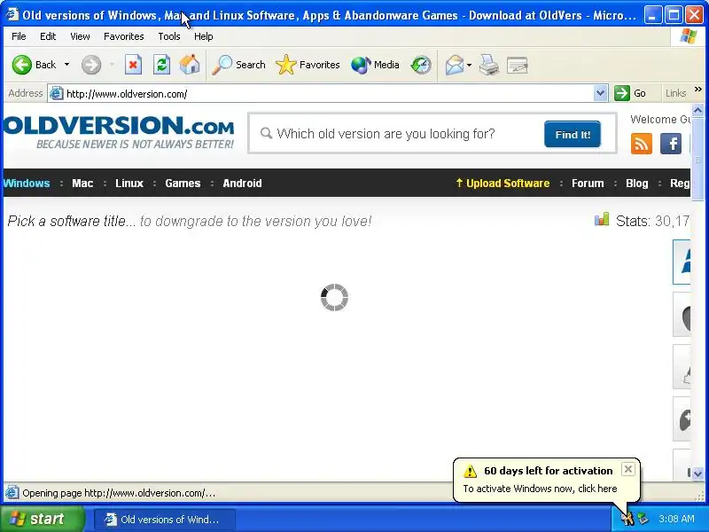Open the Back history dropdown arrow

[x=67, y=65]
